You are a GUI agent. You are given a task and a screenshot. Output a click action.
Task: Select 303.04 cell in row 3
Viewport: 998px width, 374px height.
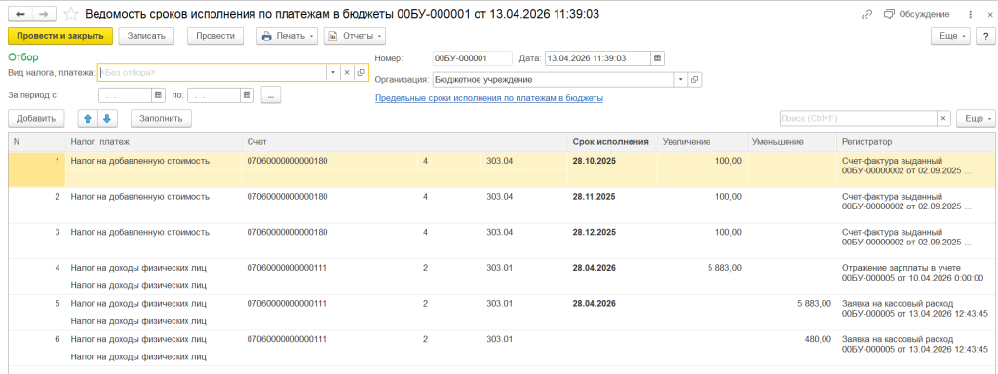523,232
